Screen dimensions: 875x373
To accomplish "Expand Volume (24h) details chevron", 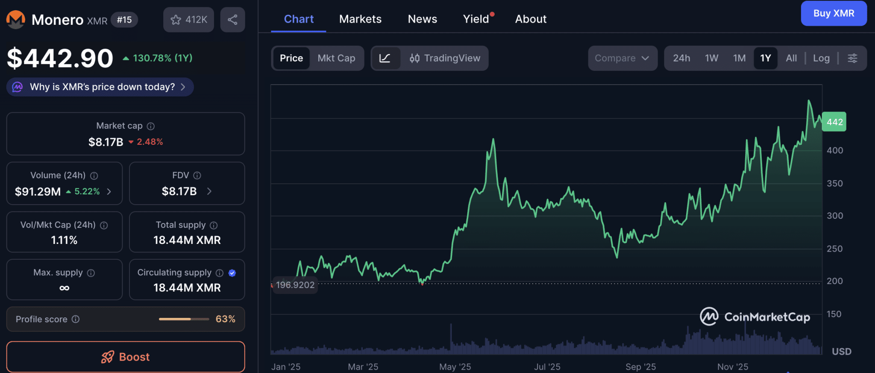I will tap(109, 191).
